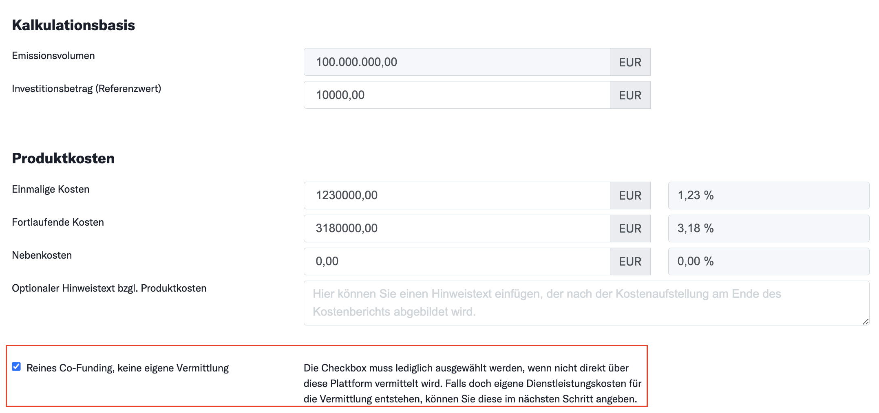Click EUR addon beside Nebenkosten
This screenshot has height=413, width=879.
[630, 261]
